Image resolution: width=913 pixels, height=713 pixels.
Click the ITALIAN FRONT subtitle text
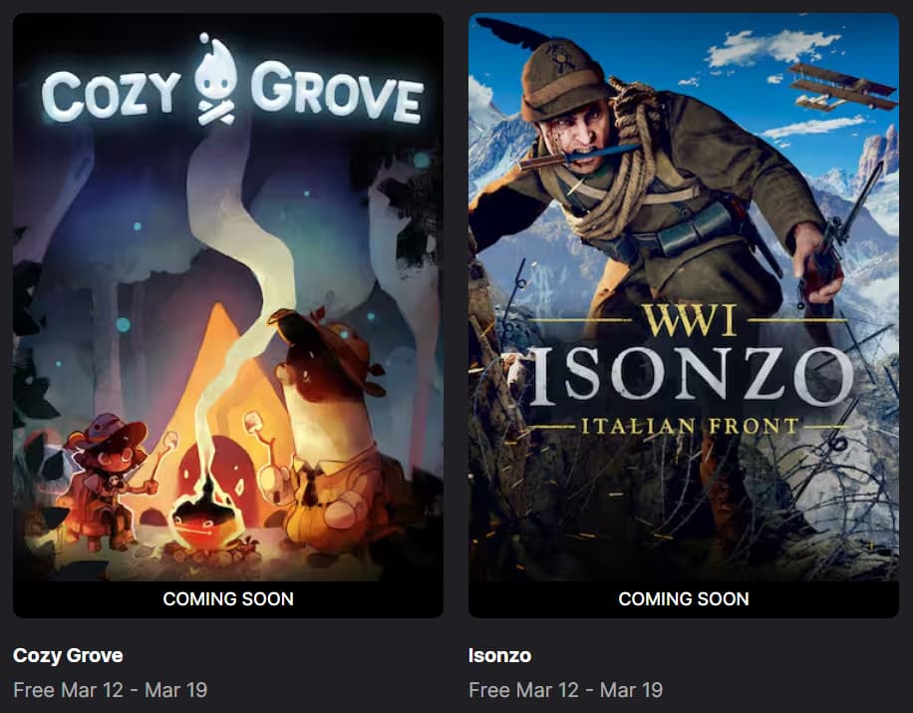point(690,427)
